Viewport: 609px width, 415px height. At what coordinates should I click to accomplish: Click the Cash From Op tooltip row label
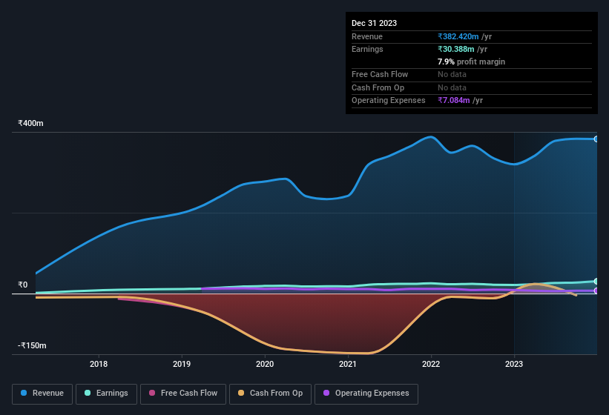378,87
